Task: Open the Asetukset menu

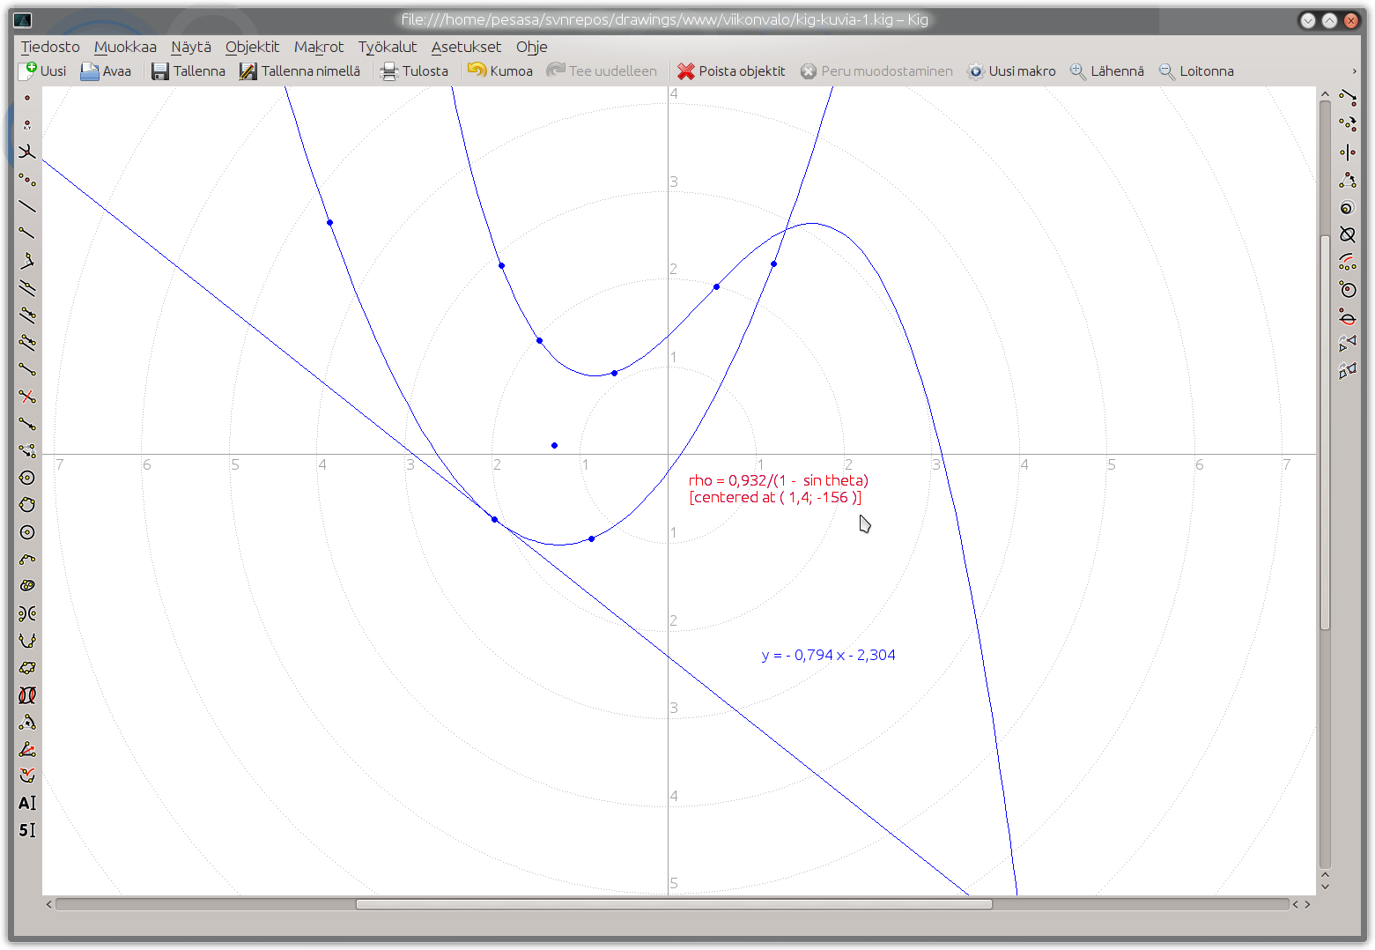Action: click(466, 47)
